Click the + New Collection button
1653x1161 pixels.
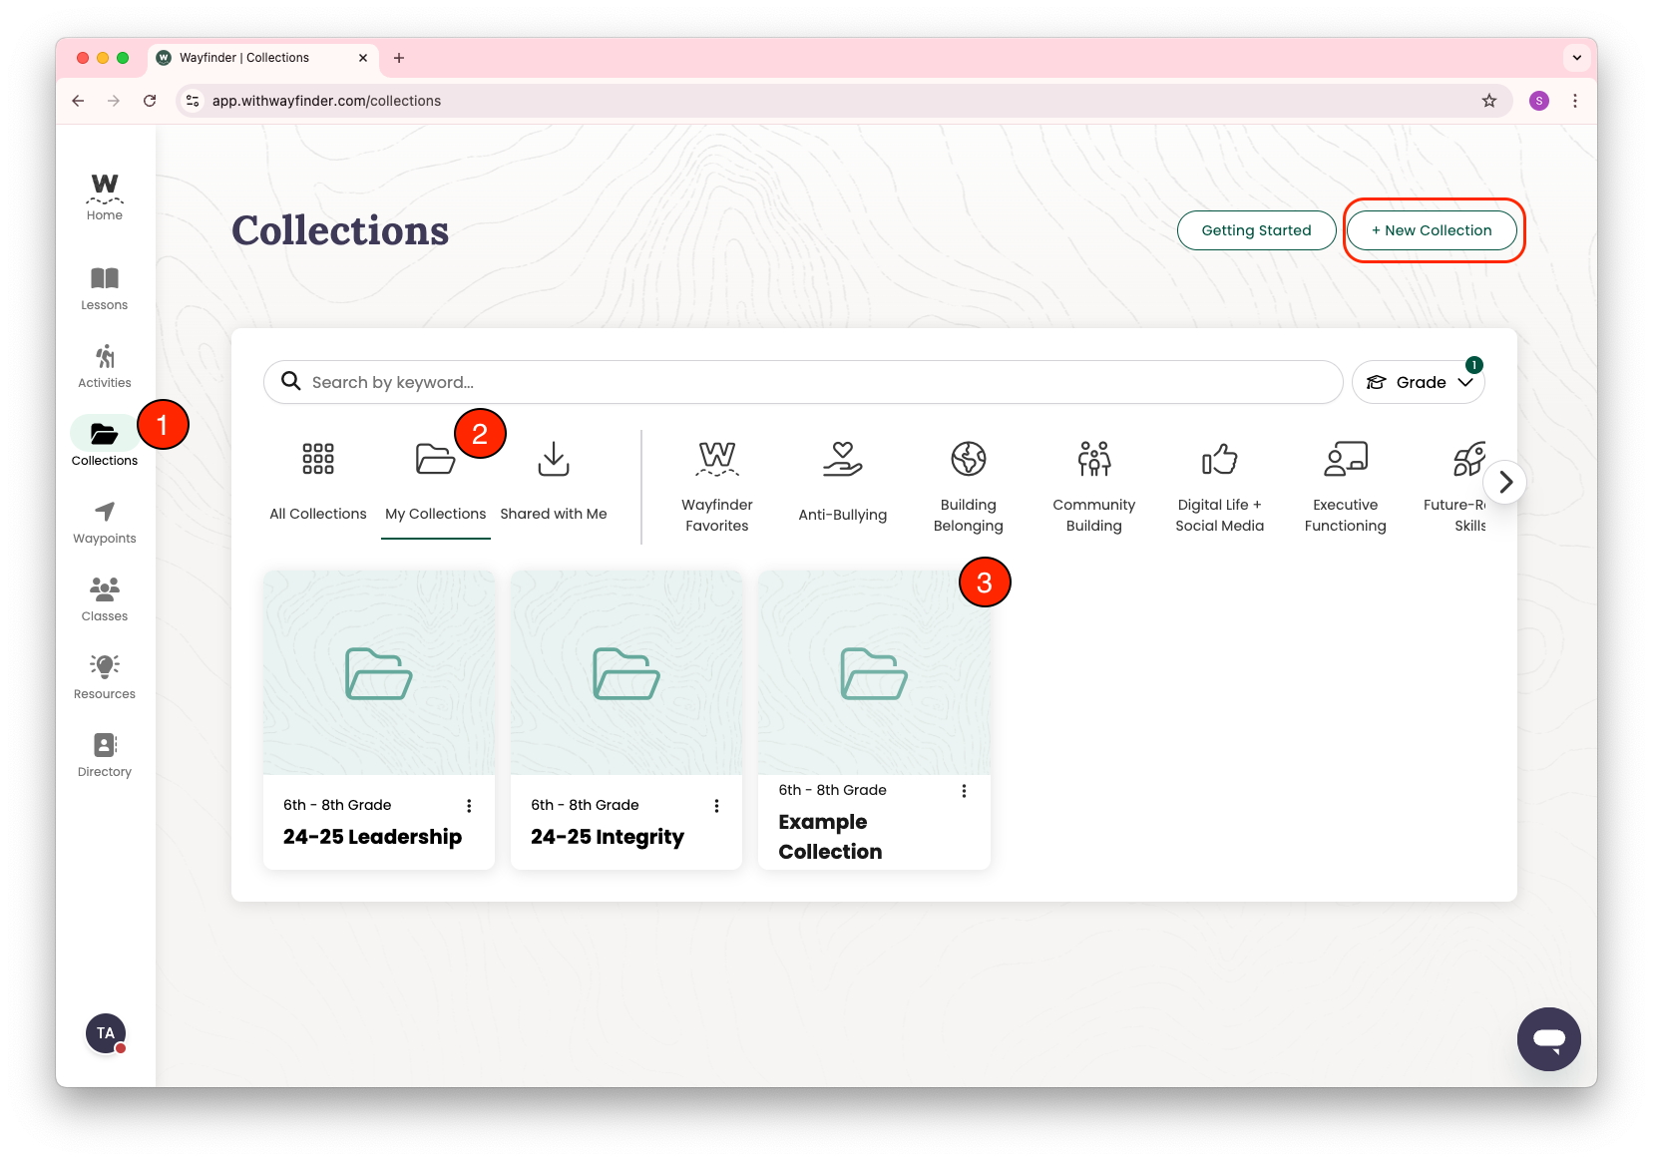[x=1432, y=230]
